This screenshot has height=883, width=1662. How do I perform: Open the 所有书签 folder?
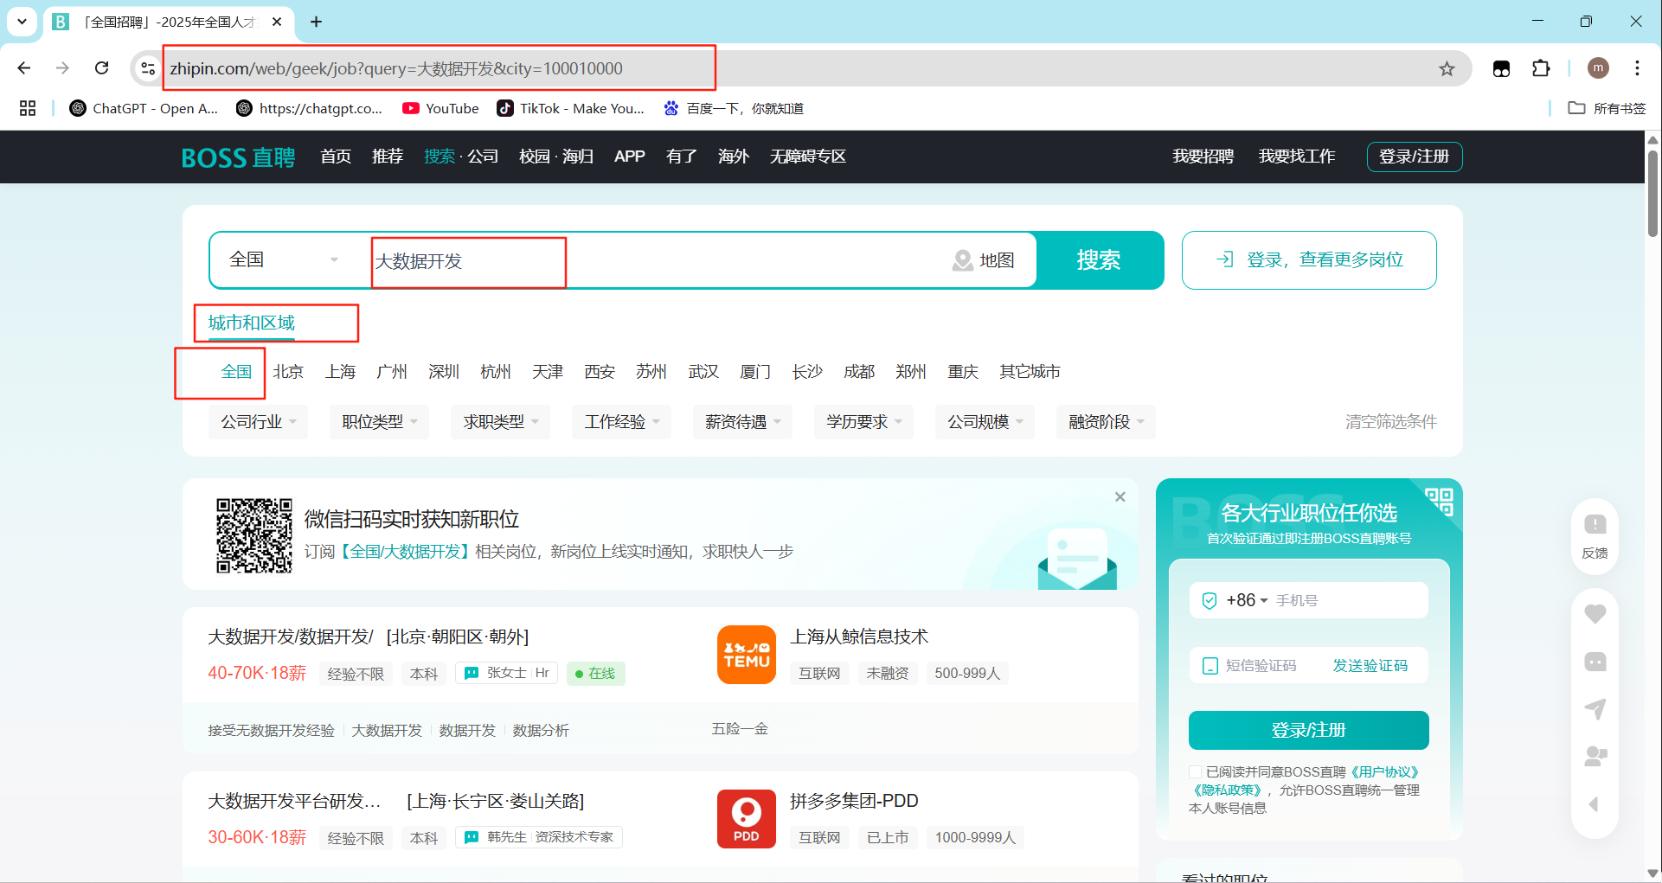pyautogui.click(x=1607, y=108)
